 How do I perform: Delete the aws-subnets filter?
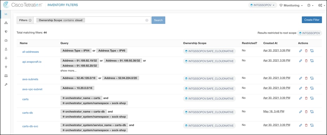pyautogui.click(x=306, y=78)
